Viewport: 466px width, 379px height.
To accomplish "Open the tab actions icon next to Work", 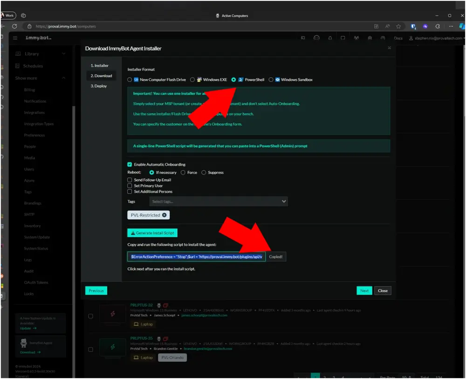I will pos(23,15).
